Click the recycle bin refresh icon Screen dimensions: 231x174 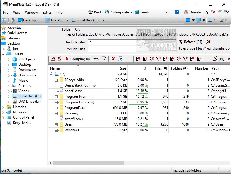pyautogui.click(x=120, y=59)
